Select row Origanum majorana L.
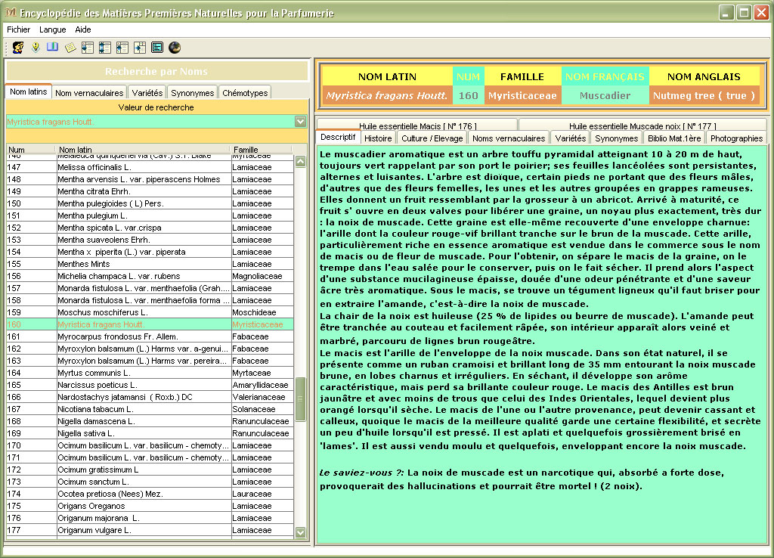 tap(150, 518)
